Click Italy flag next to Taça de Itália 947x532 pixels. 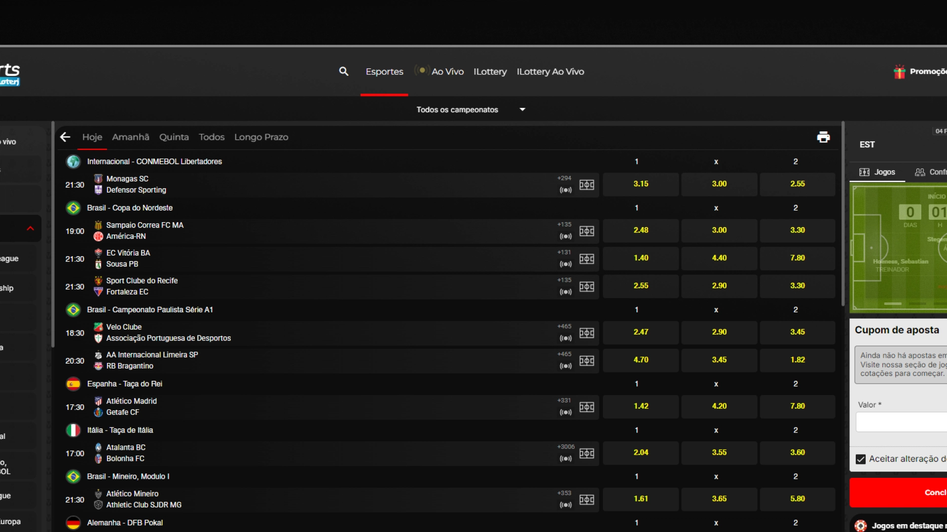(x=73, y=430)
